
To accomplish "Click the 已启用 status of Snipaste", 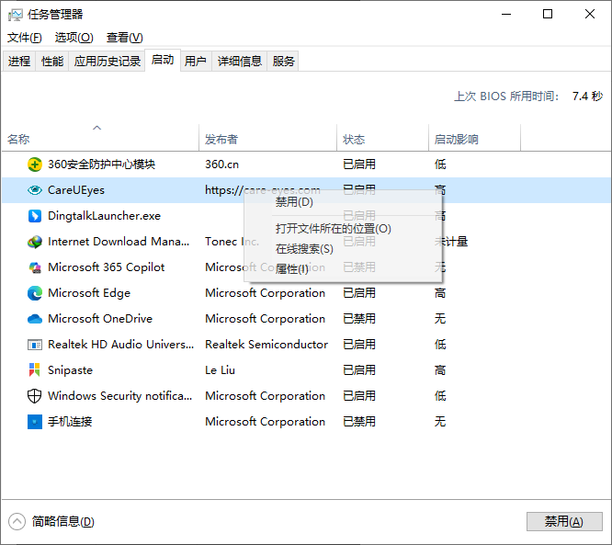I will point(359,370).
